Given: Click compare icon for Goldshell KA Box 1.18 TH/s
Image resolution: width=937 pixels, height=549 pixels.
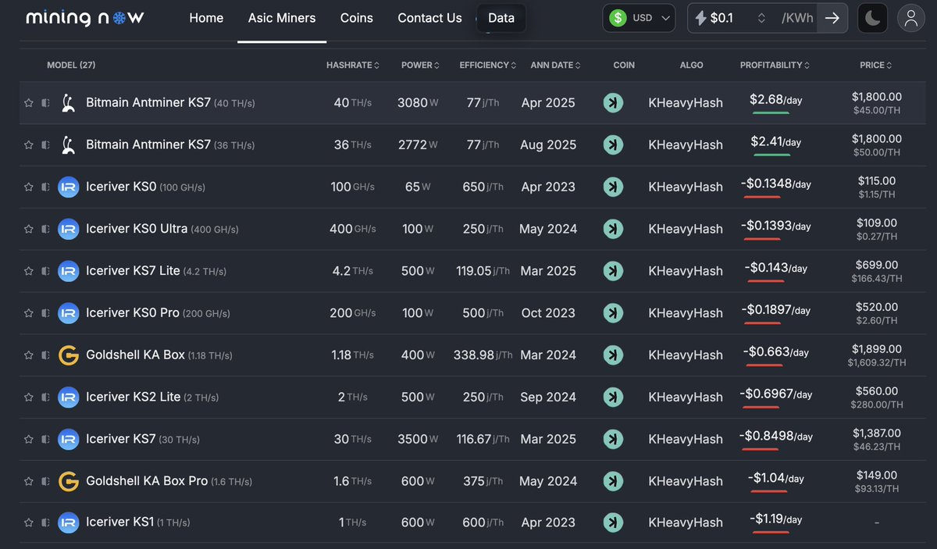Looking at the screenshot, I should (x=45, y=355).
